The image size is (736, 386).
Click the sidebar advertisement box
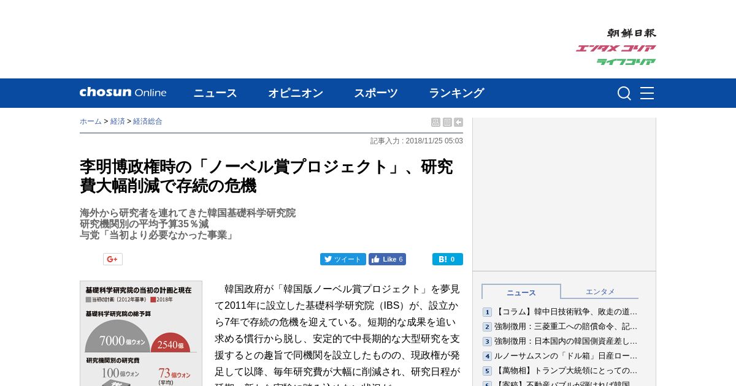[x=564, y=194]
